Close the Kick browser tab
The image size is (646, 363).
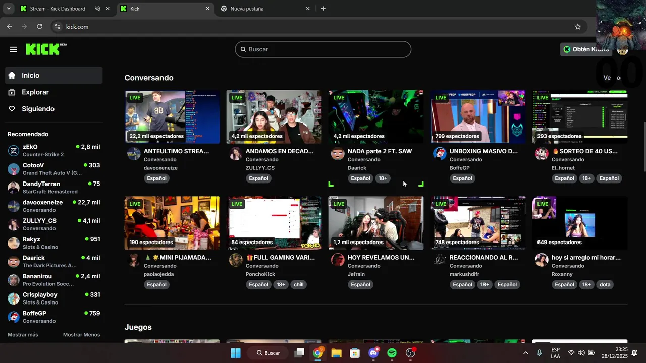[207, 9]
